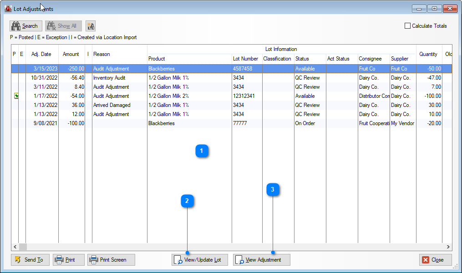Image resolution: width=462 pixels, height=273 pixels.
Task: Click the Arrived Damaged reason cell
Action: (x=120, y=105)
